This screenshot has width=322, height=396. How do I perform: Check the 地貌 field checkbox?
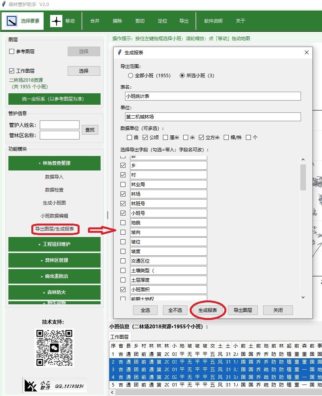pos(123,223)
